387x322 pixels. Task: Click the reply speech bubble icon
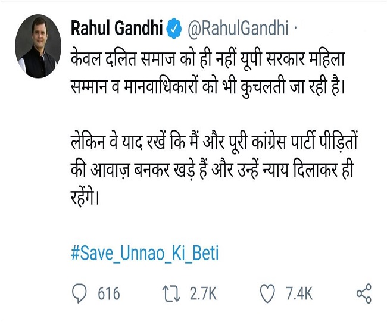click(x=79, y=293)
